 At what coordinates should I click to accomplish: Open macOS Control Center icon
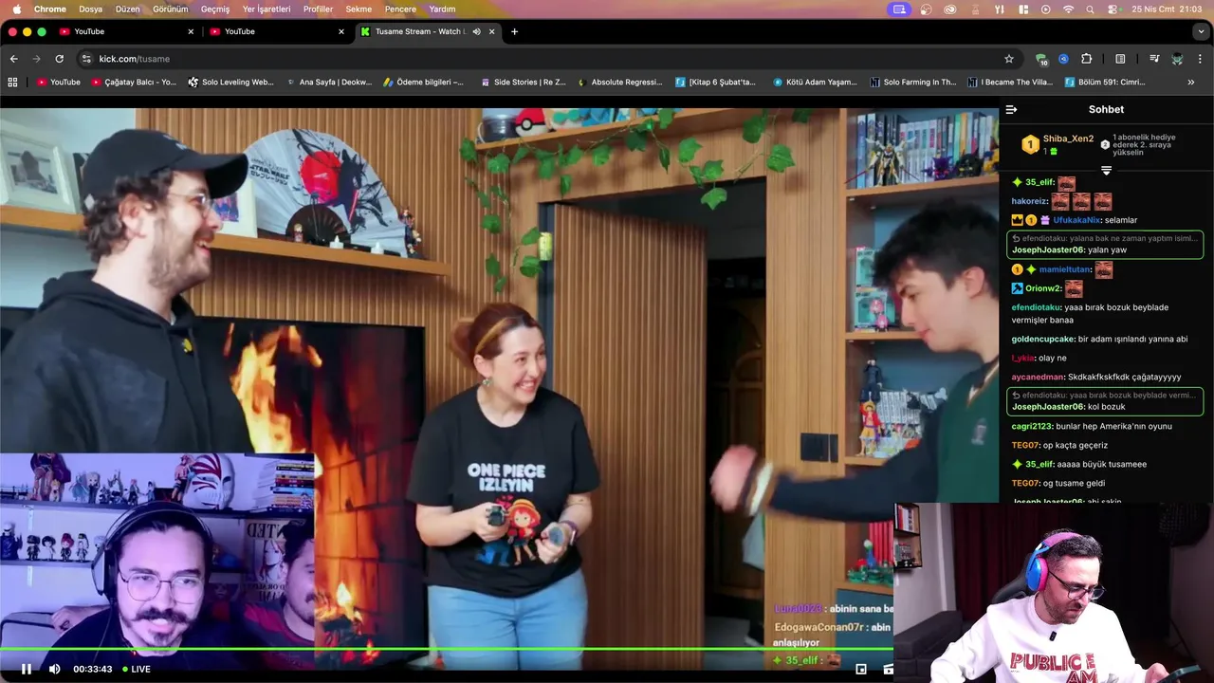tap(1113, 9)
